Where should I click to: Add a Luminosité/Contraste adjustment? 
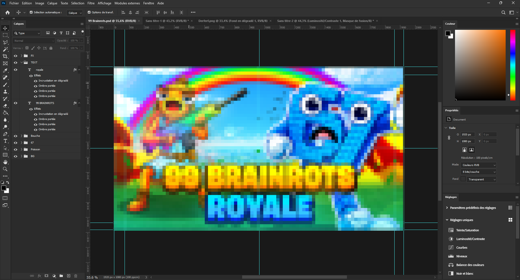click(470, 239)
